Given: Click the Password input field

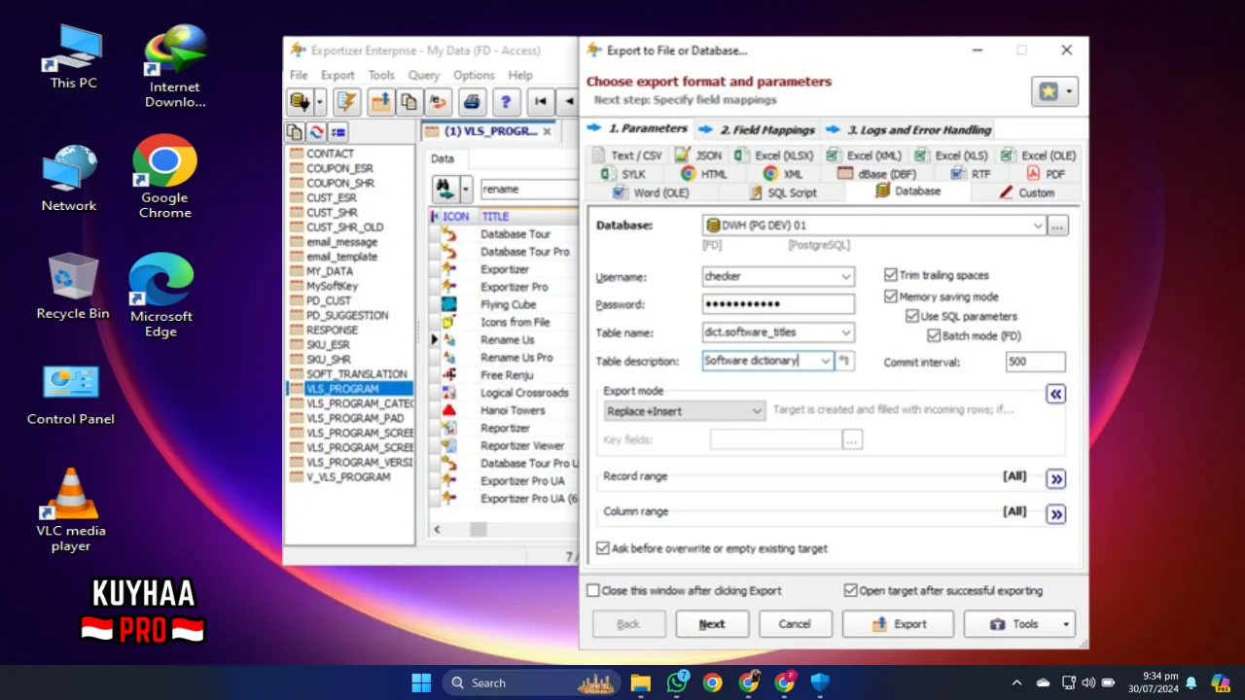Looking at the screenshot, I should click(778, 304).
